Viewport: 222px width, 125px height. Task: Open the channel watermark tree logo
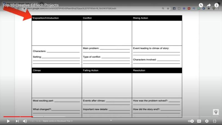[x=216, y=112]
